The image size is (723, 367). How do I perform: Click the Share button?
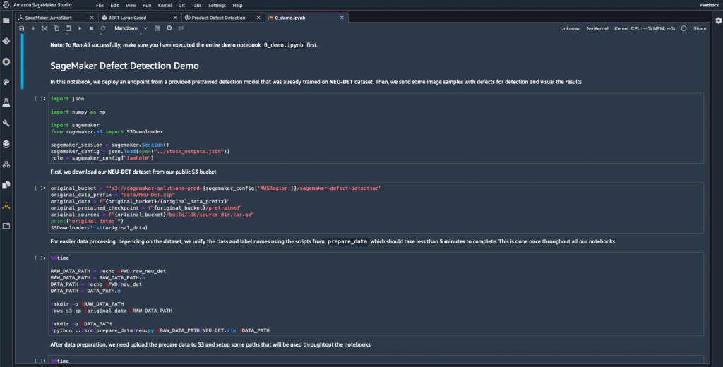click(x=700, y=29)
